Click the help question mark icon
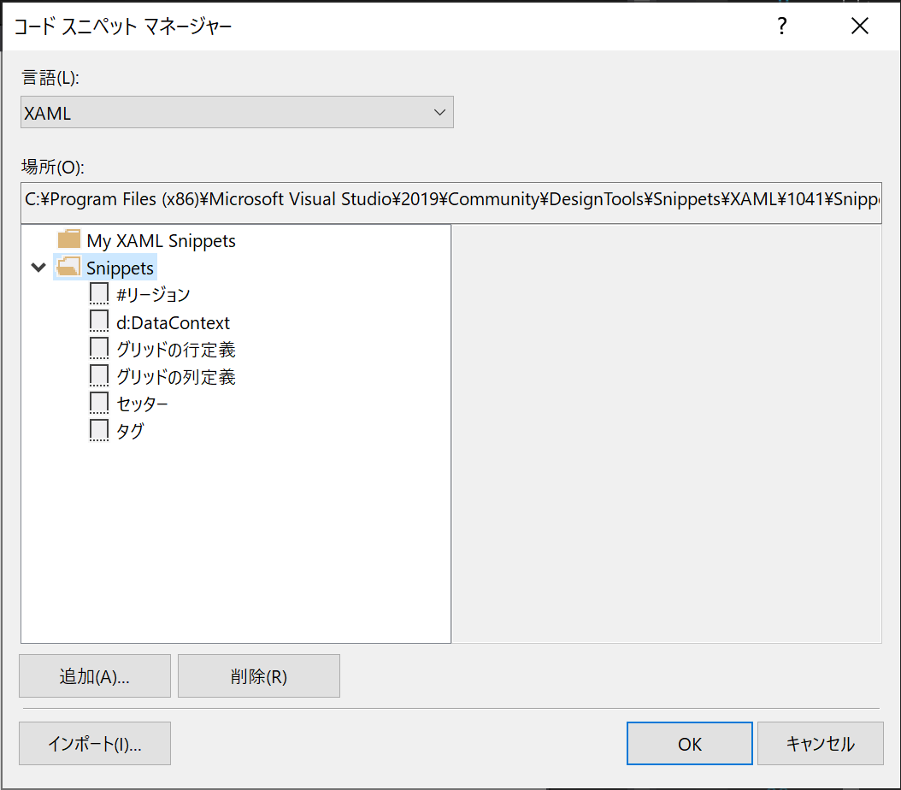Viewport: 901px width, 790px height. tap(780, 27)
